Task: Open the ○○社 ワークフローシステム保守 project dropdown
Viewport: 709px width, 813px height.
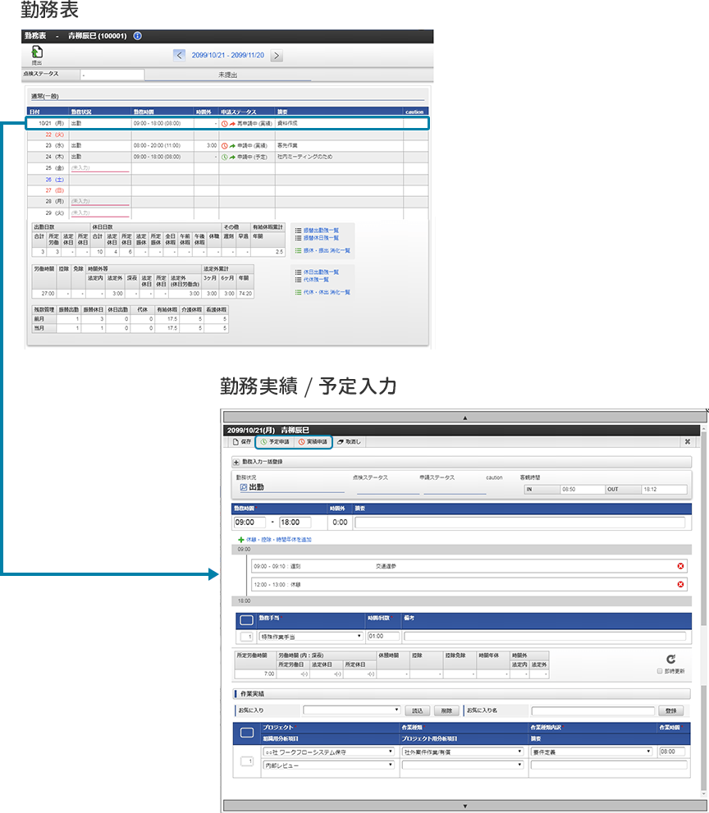Action: (329, 751)
